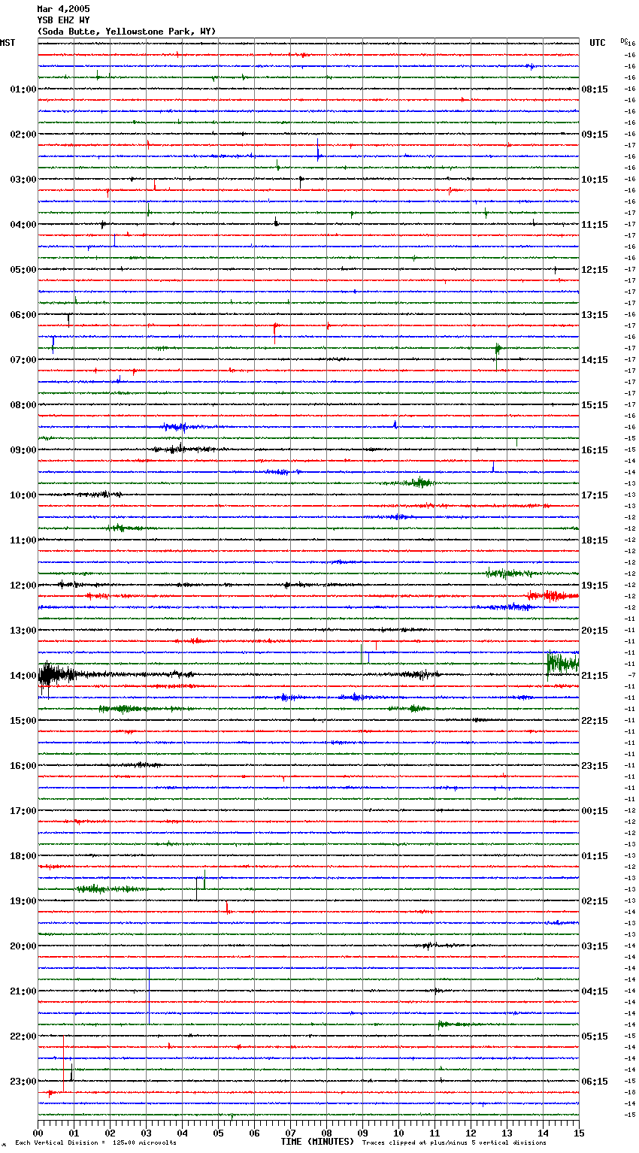639x1153 pixels.
Task: Click the '08:00' MST time label
Action: (23, 405)
